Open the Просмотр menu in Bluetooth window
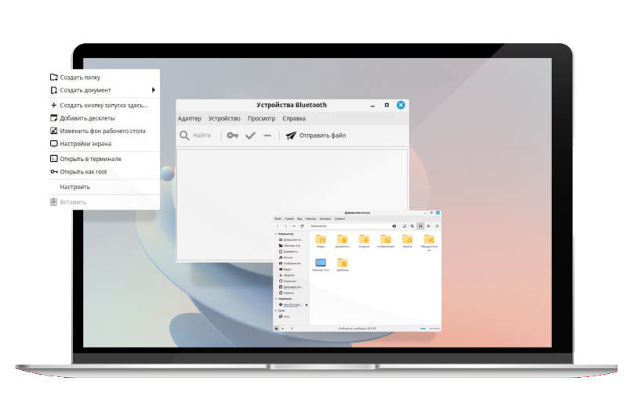 coord(261,118)
